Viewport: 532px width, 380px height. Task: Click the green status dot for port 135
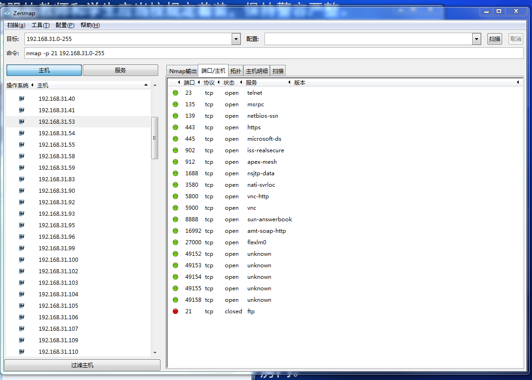tap(175, 104)
